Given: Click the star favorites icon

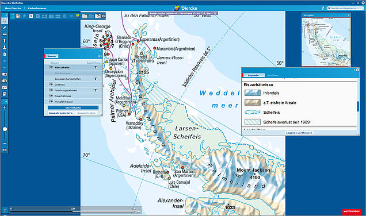Looking at the screenshot, I should pos(24,16).
